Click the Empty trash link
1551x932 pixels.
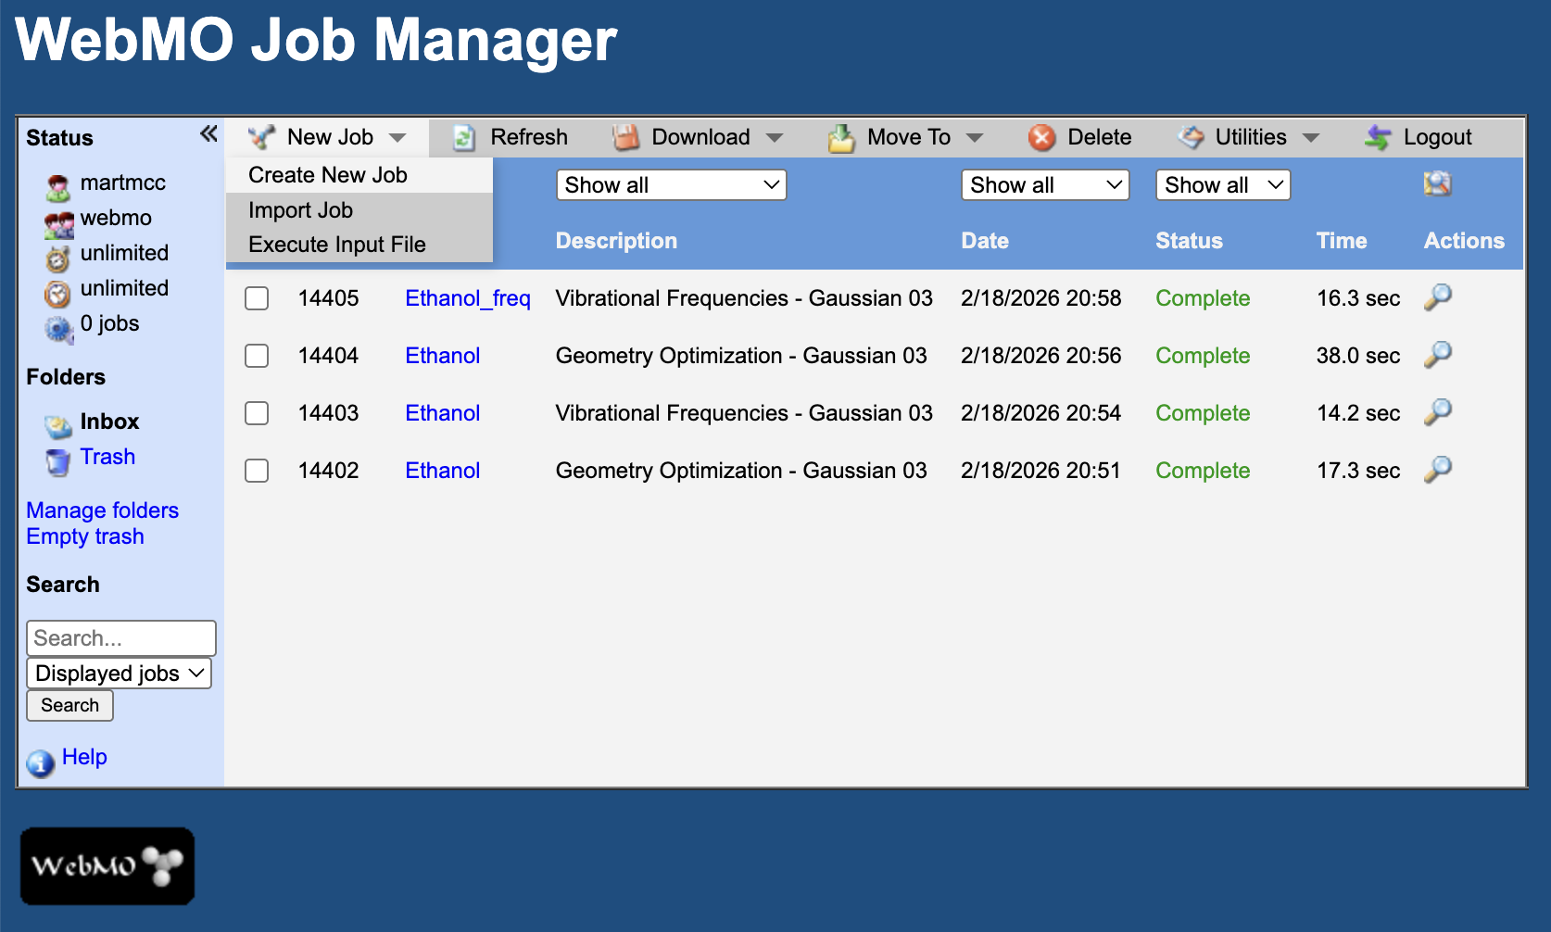[85, 535]
